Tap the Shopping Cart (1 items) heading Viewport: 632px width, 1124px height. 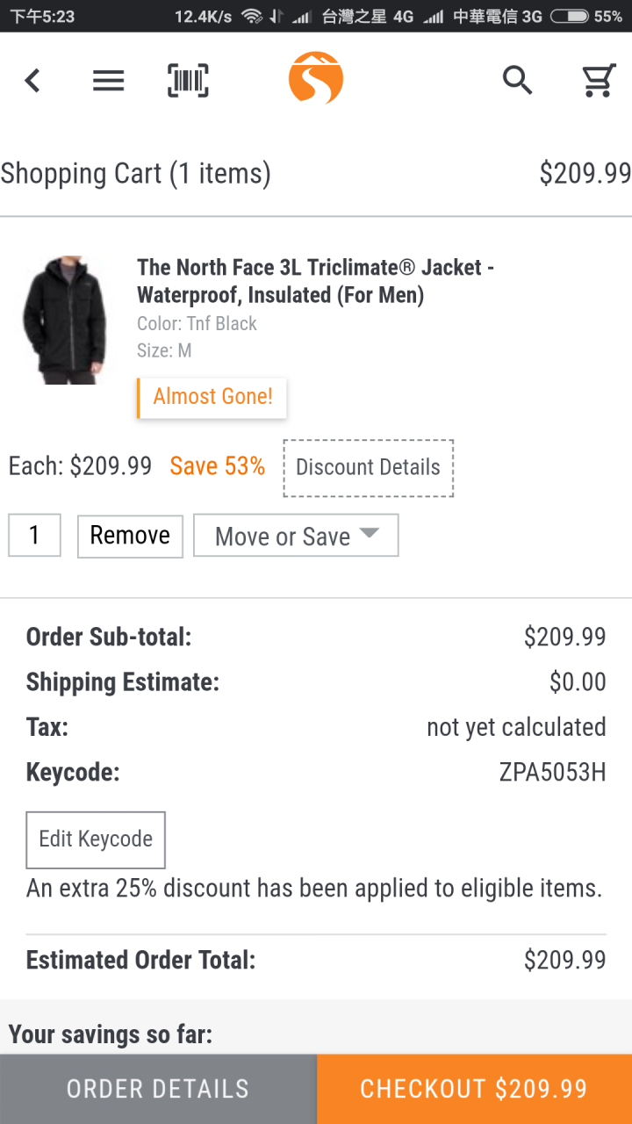point(135,173)
